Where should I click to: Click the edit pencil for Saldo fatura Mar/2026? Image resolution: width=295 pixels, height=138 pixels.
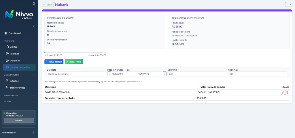click(283, 92)
